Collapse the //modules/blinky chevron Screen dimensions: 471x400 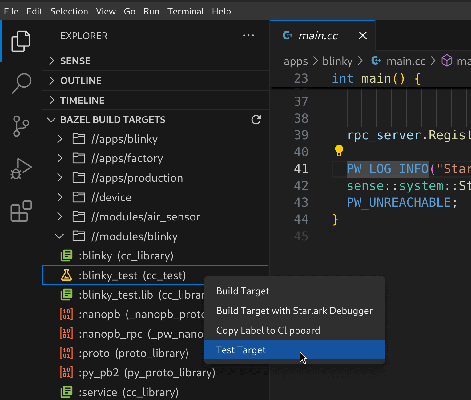59,236
